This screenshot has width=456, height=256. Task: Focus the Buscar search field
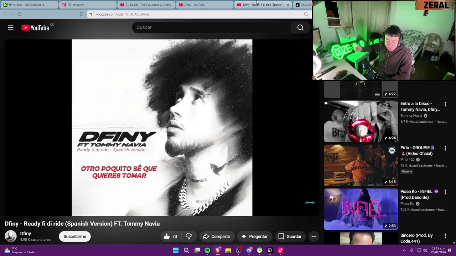pyautogui.click(x=212, y=27)
